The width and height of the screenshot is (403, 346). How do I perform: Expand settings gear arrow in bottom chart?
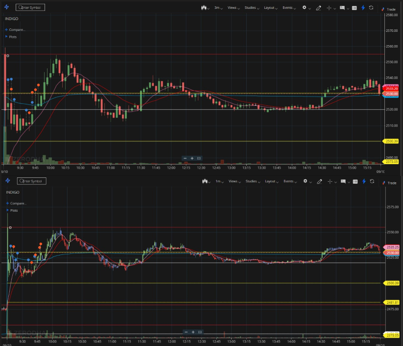point(311,182)
